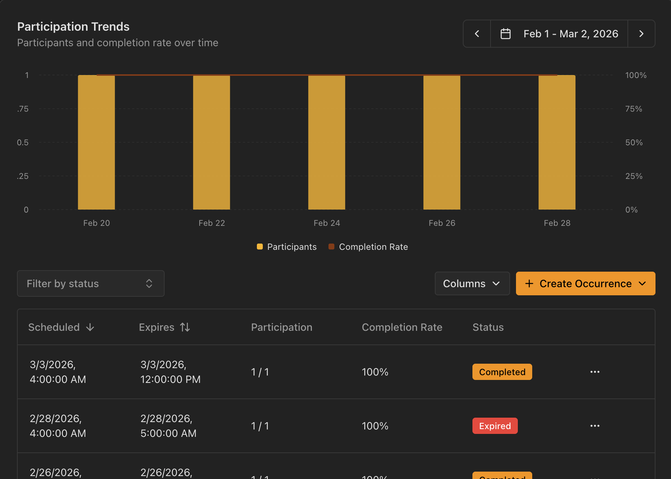Open the calendar date picker icon
This screenshot has width=671, height=479.
coord(505,34)
